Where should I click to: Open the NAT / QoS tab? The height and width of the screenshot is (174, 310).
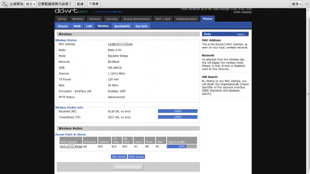(163, 19)
